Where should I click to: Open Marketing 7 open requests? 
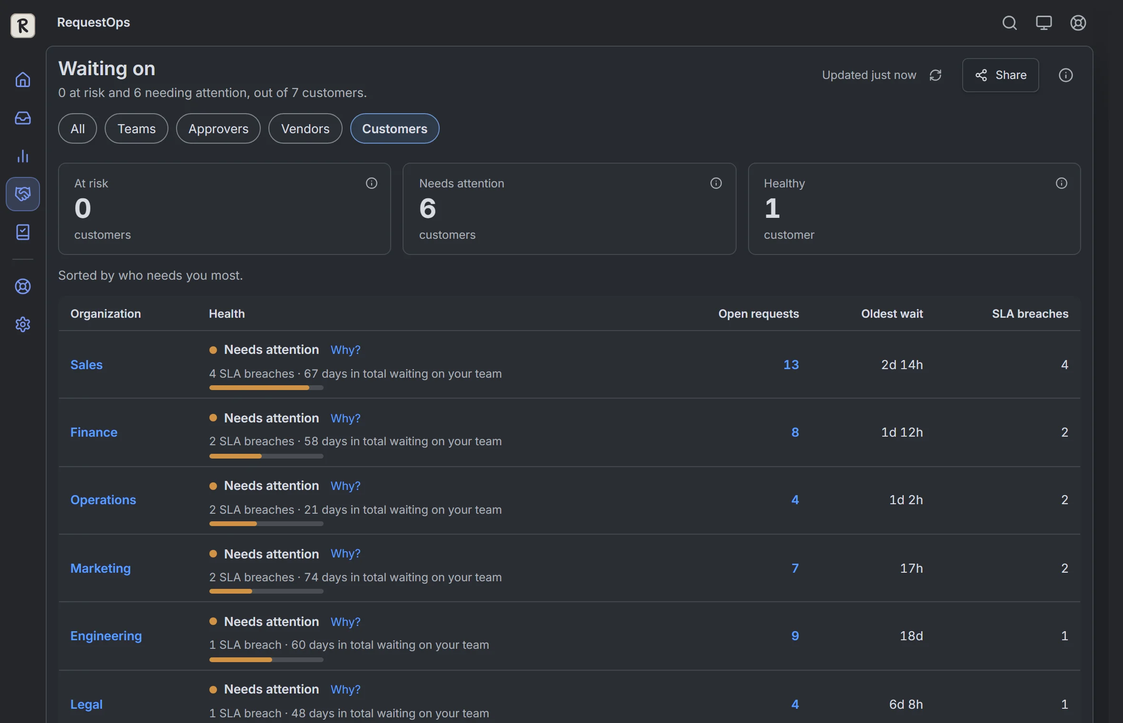pos(795,568)
